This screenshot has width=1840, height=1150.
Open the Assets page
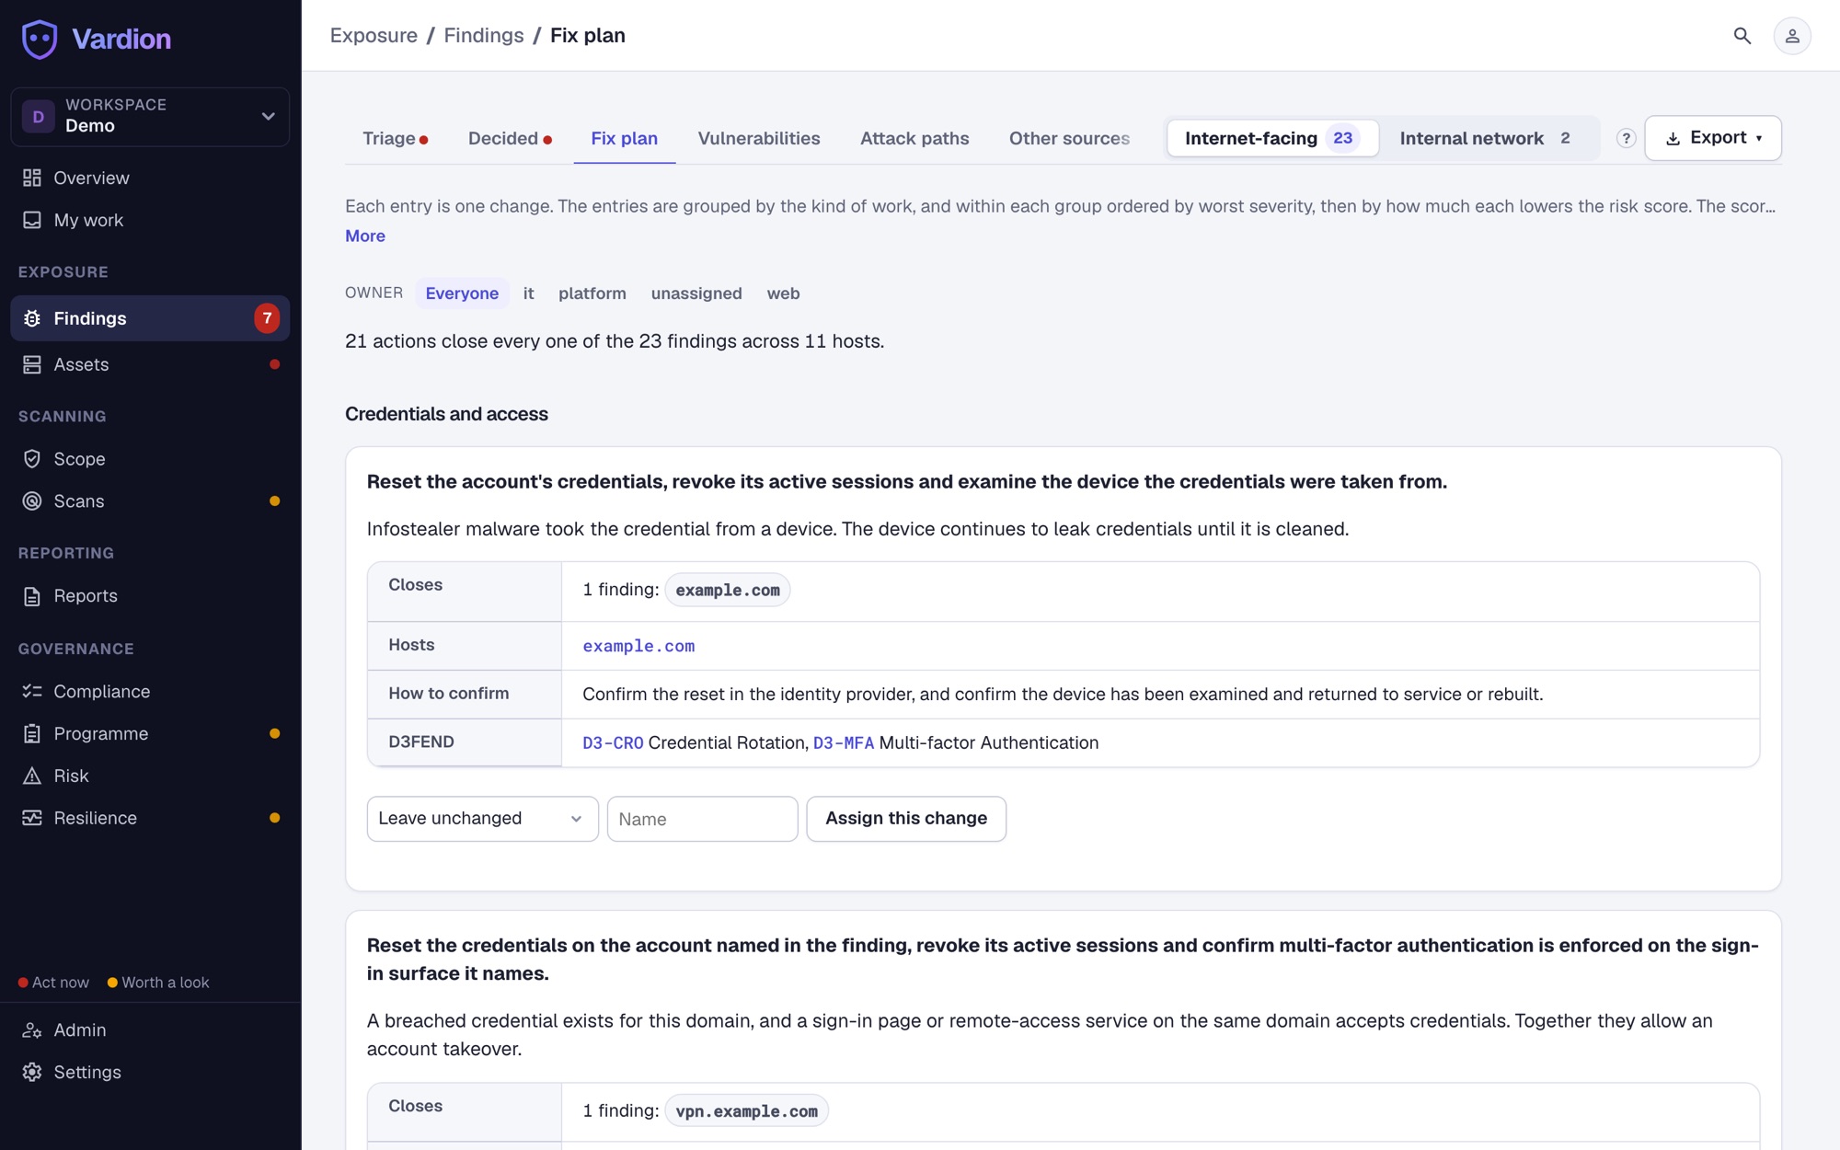pyautogui.click(x=150, y=364)
